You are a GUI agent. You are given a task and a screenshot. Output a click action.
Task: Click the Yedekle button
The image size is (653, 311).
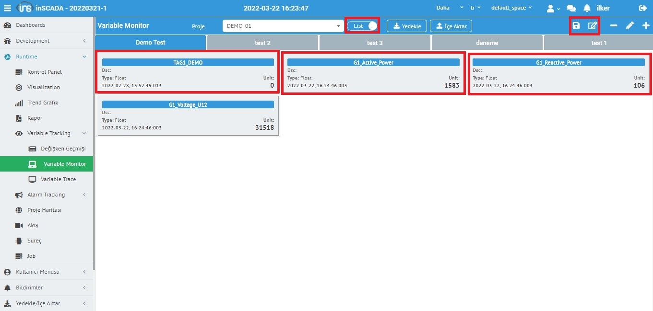point(407,26)
